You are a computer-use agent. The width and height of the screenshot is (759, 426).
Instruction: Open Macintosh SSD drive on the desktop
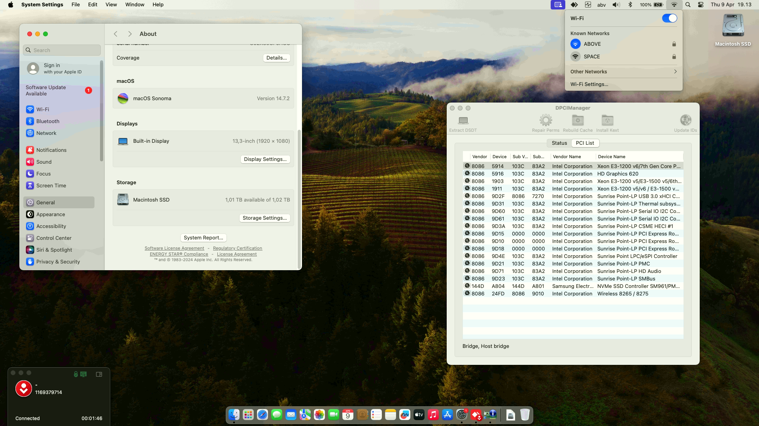tap(733, 30)
